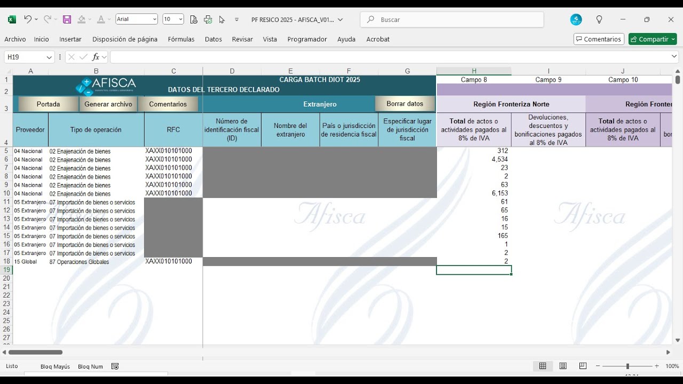This screenshot has width=683, height=384.
Task: Open the font name Arial dropdown
Action: point(155,19)
